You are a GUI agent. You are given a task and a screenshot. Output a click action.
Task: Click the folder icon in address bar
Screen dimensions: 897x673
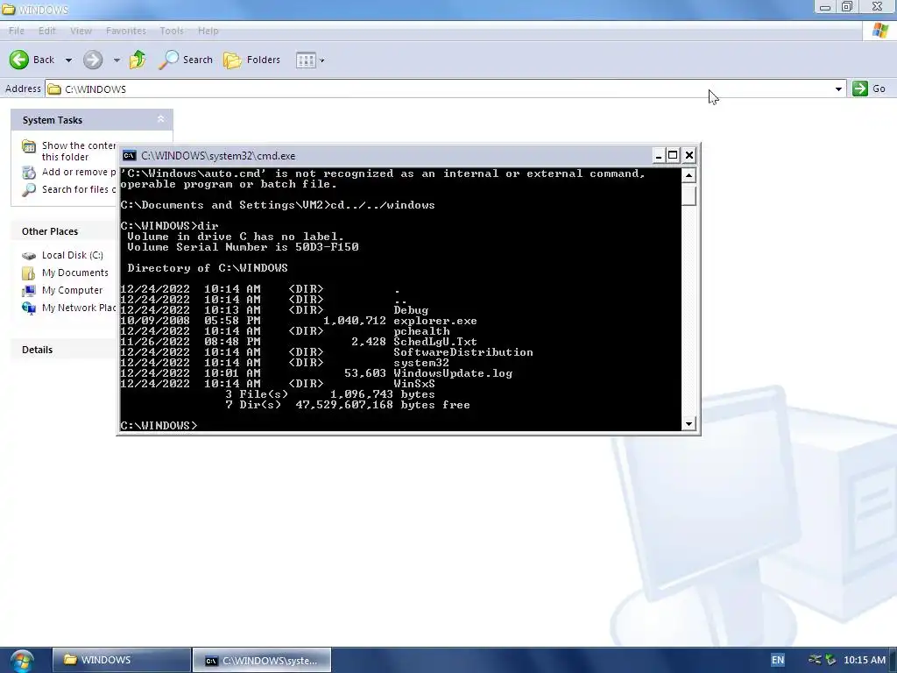click(x=54, y=89)
